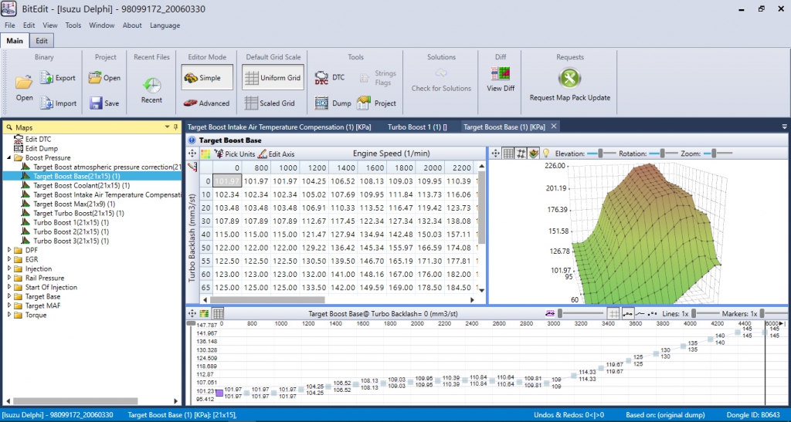The width and height of the screenshot is (791, 422).
Task: Switch to Advanced editor mode
Action: (207, 103)
